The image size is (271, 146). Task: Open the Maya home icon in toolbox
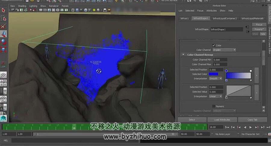tap(3, 119)
